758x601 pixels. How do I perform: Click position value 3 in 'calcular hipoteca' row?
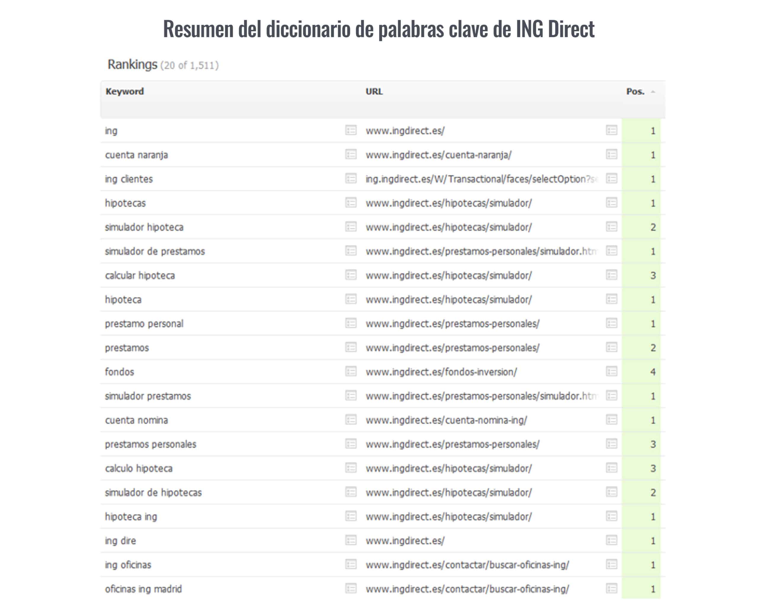point(653,275)
